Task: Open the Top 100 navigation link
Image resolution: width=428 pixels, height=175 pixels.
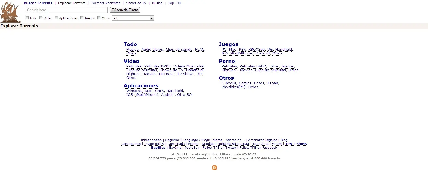Action: pos(174,3)
